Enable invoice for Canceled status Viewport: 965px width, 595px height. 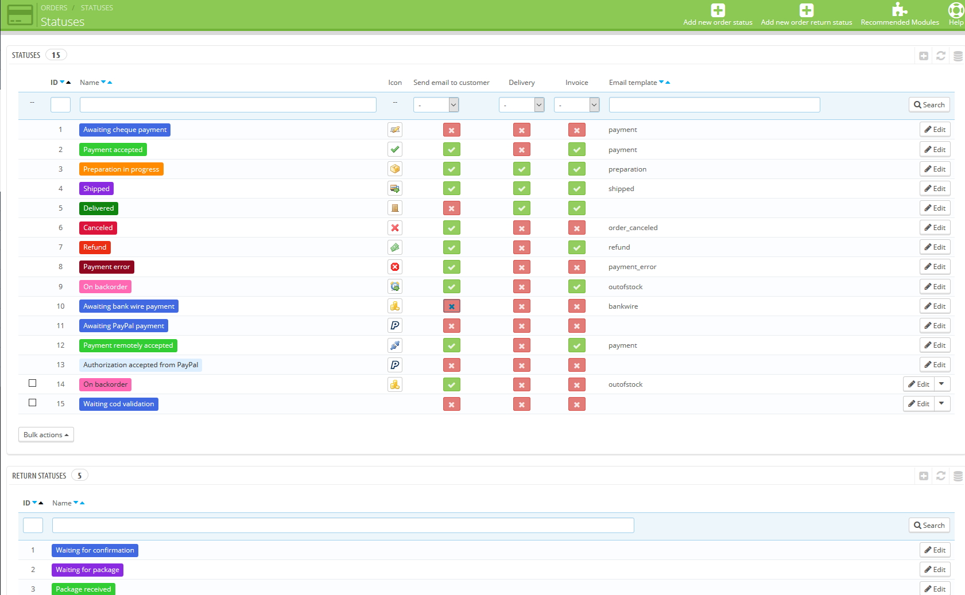click(x=577, y=228)
